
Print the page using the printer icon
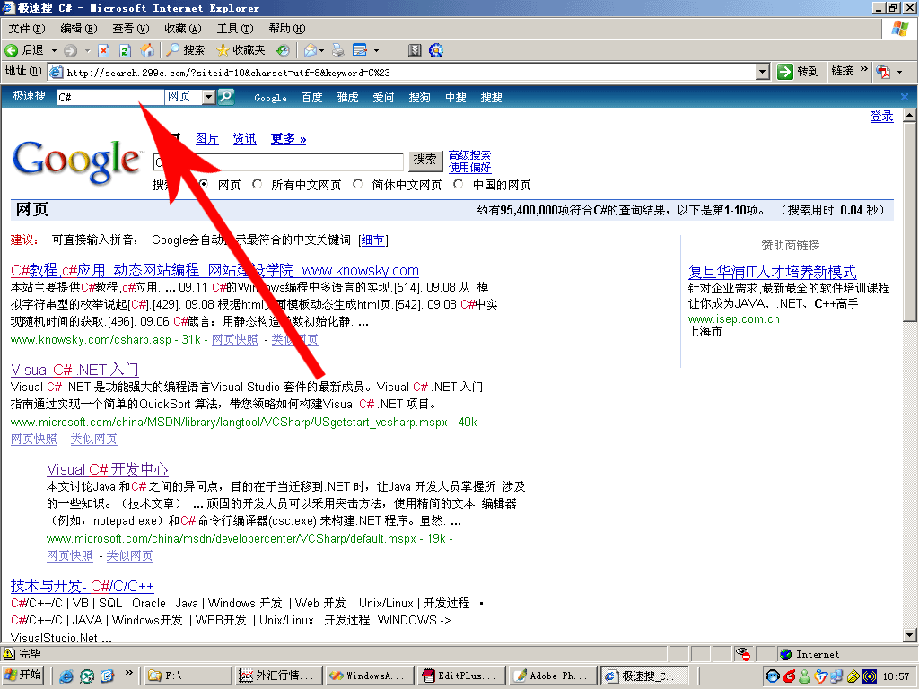[x=338, y=50]
